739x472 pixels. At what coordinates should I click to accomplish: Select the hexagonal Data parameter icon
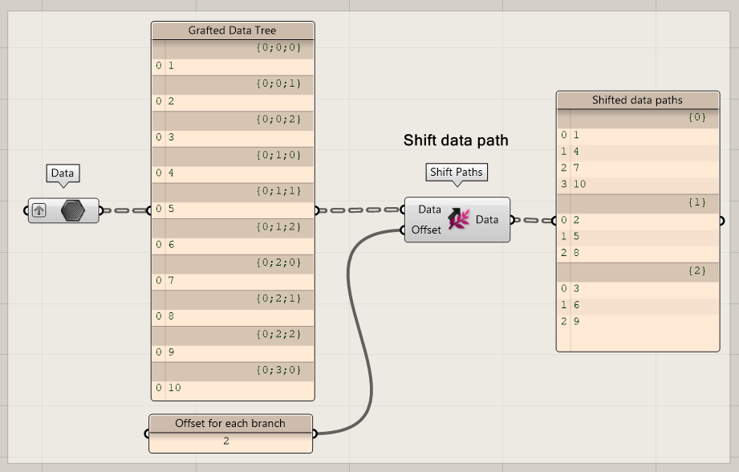pos(71,211)
